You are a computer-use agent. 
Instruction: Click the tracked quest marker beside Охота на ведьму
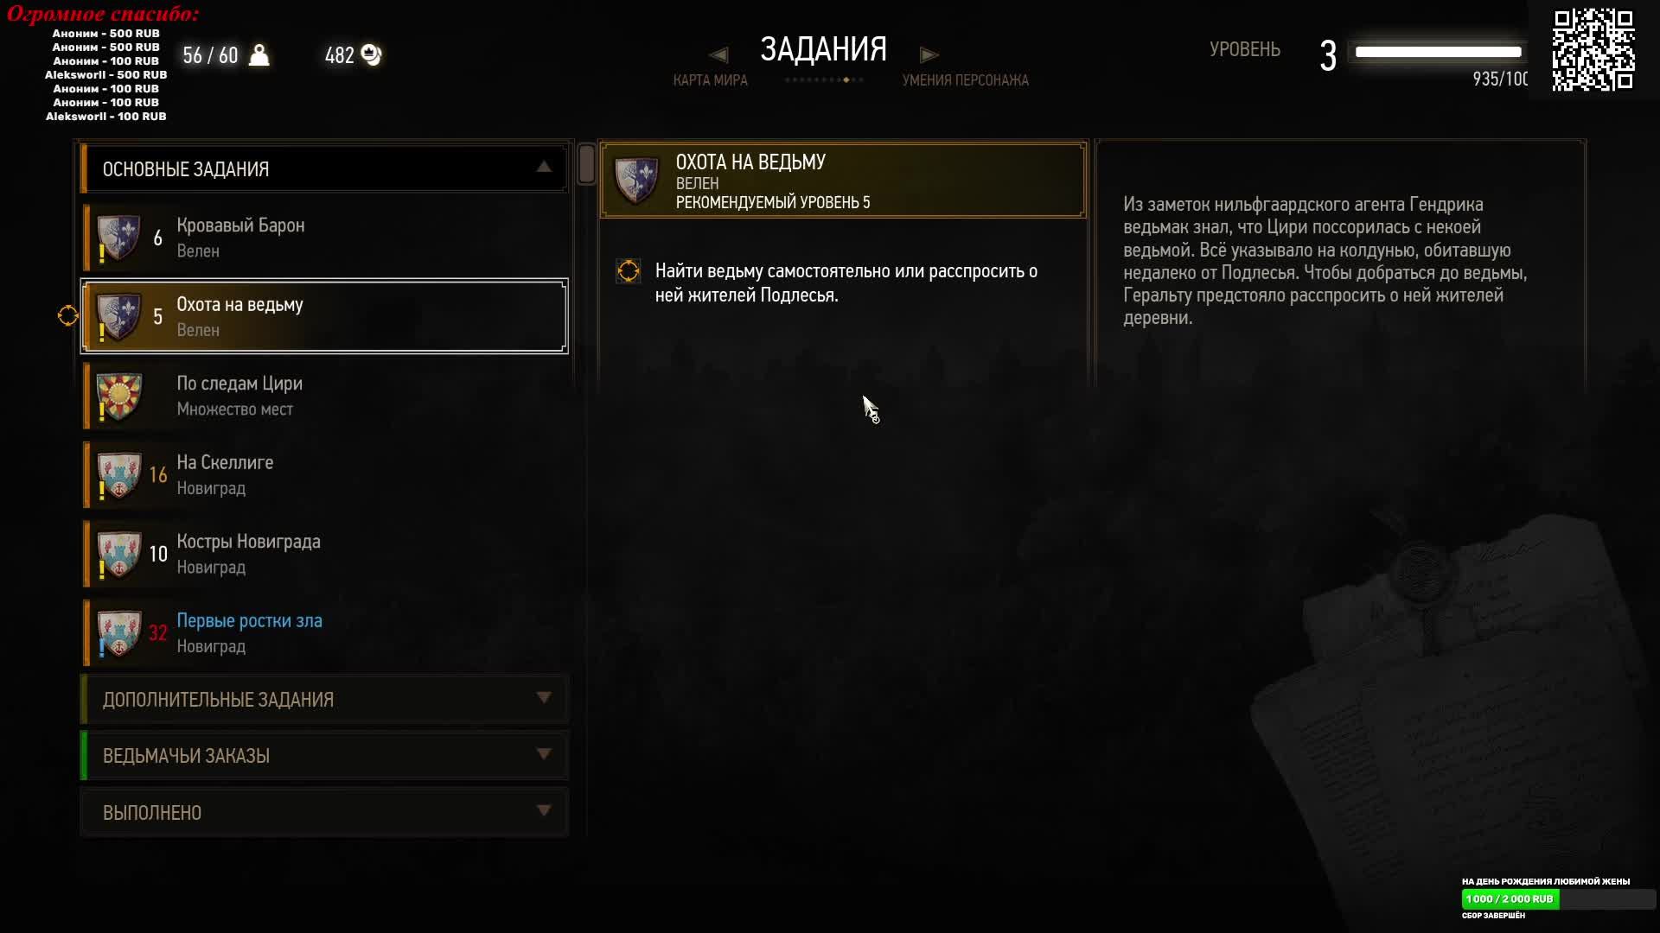pos(67,316)
